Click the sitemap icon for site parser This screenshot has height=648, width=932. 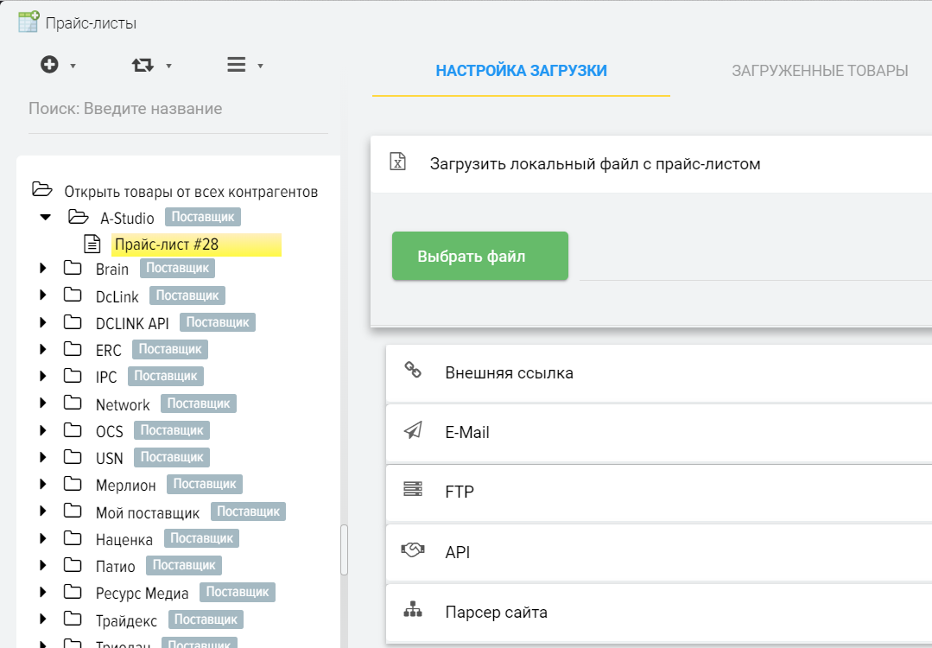tap(413, 610)
